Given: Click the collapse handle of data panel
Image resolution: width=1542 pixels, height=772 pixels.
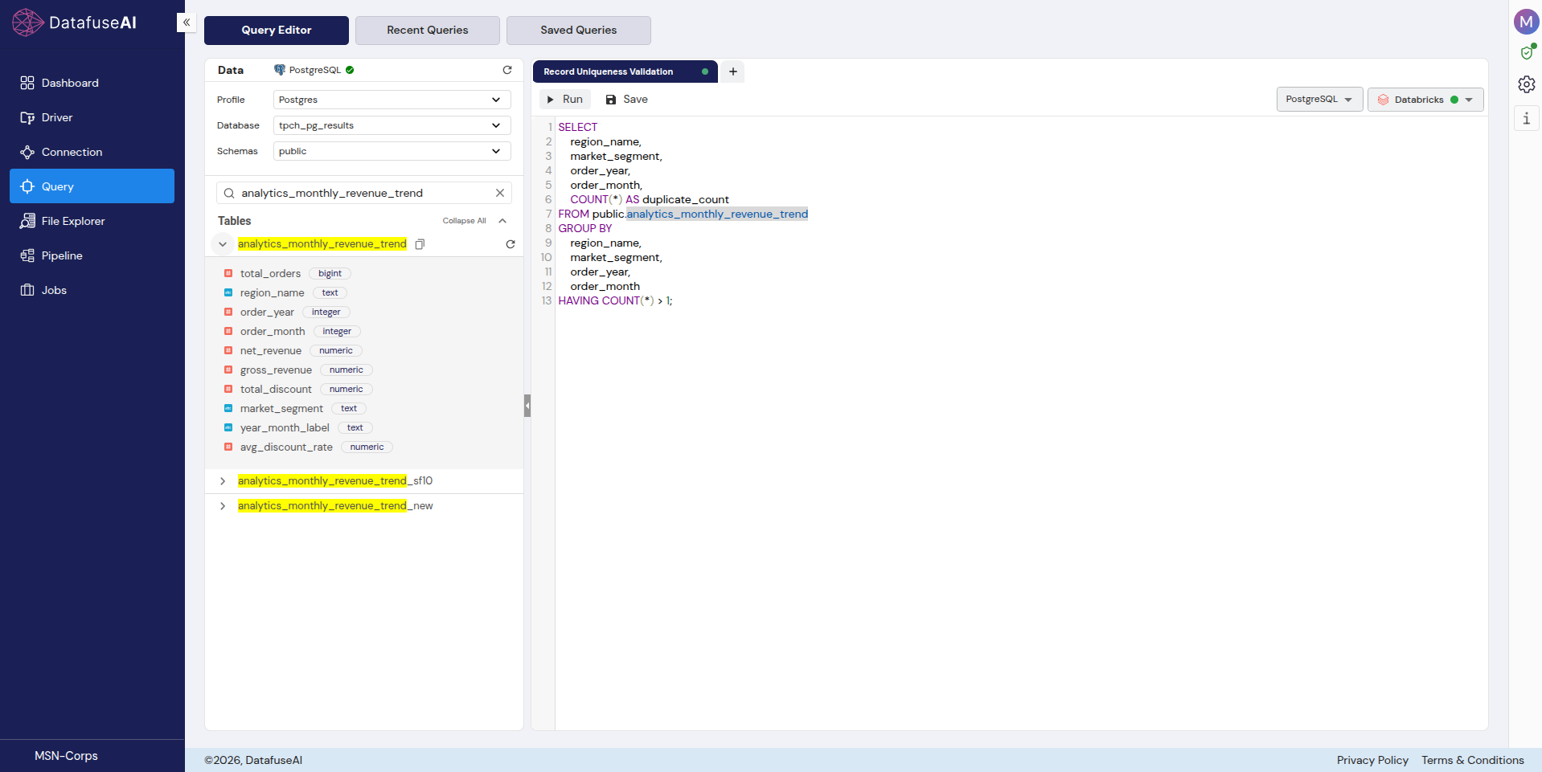Looking at the screenshot, I should 527,406.
